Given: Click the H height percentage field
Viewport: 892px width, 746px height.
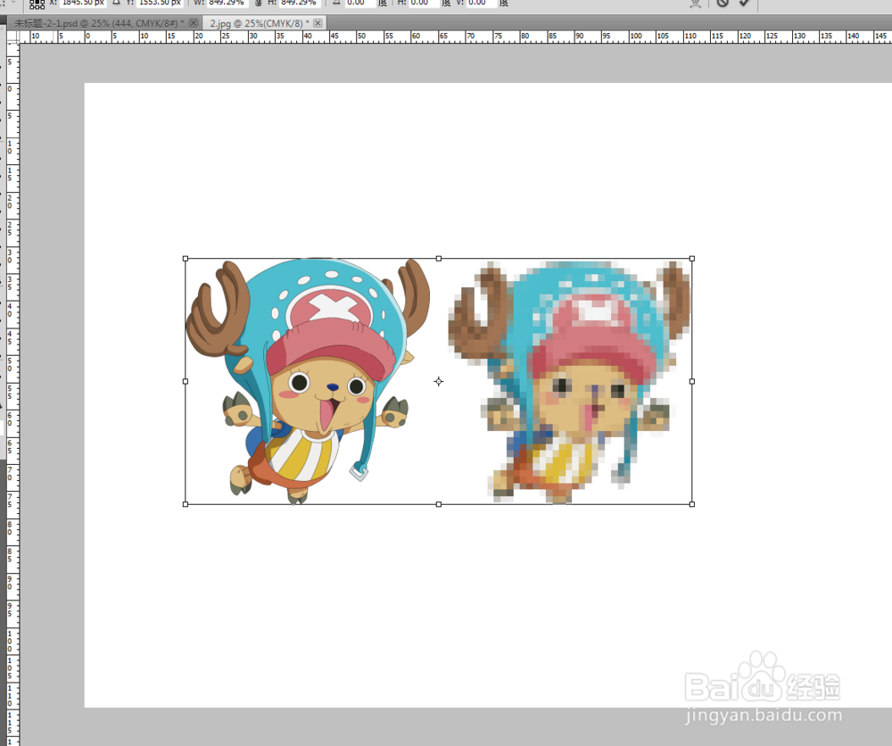Looking at the screenshot, I should pos(300,3).
